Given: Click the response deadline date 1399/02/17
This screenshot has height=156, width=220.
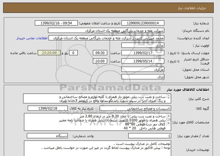Looking at the screenshot, I should click(x=143, y=53).
